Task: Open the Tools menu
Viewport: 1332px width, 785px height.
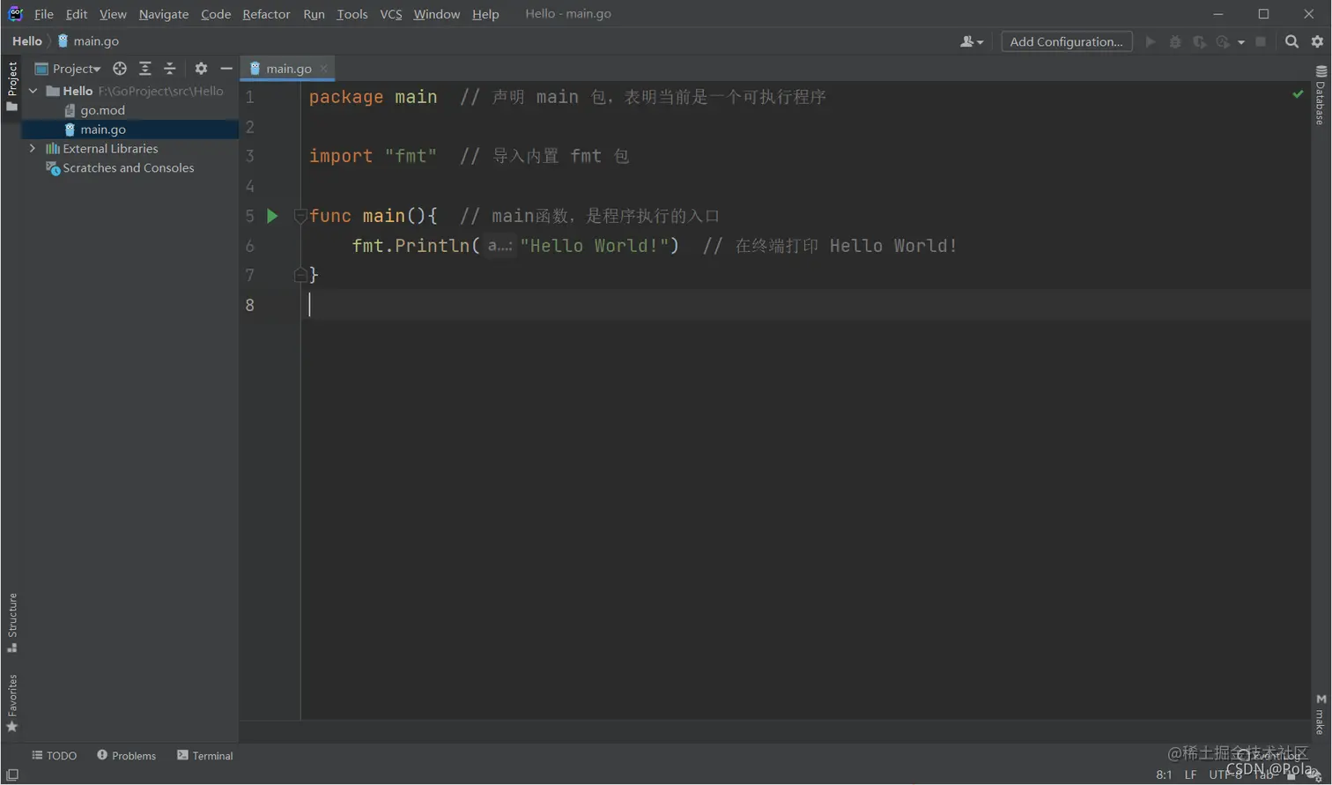Action: coord(352,14)
